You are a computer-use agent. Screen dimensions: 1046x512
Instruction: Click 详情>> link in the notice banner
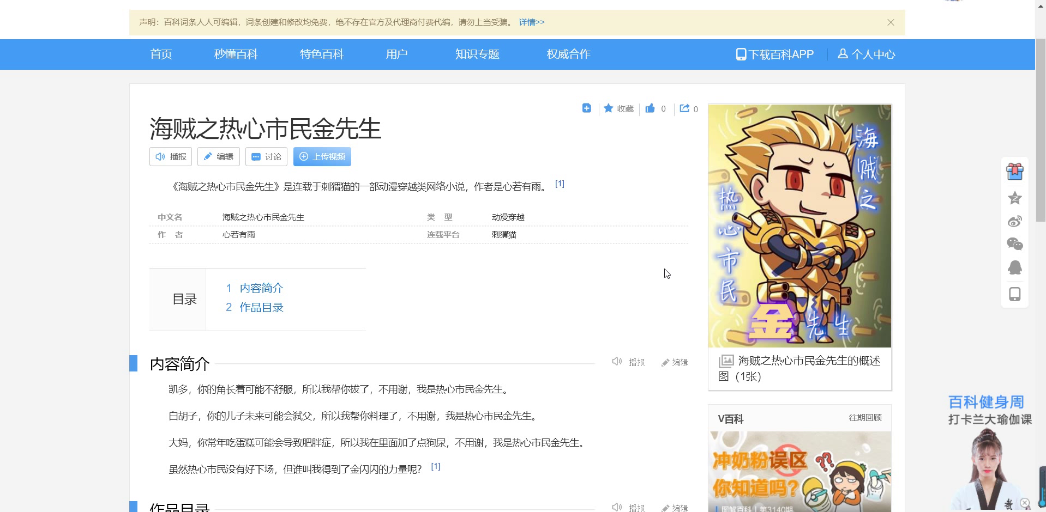click(x=531, y=22)
